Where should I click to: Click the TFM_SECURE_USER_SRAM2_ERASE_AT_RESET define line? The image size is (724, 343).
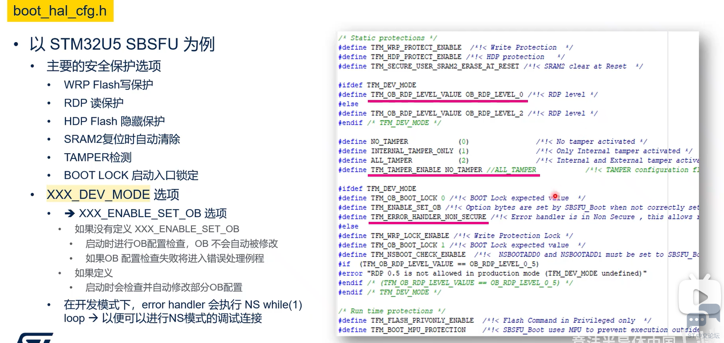click(491, 66)
